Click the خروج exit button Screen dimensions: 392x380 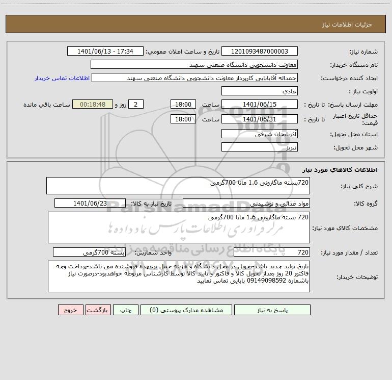coord(70,310)
